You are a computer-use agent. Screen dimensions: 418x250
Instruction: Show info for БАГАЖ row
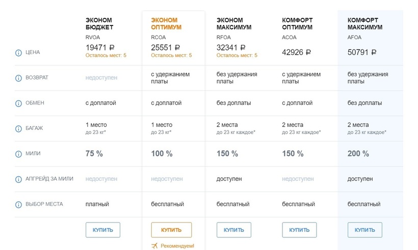click(x=18, y=129)
